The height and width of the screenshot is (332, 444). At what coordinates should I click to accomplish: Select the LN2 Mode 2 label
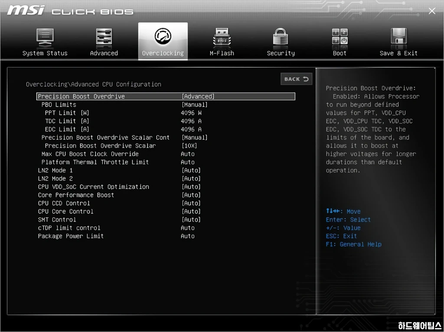pyautogui.click(x=55, y=178)
